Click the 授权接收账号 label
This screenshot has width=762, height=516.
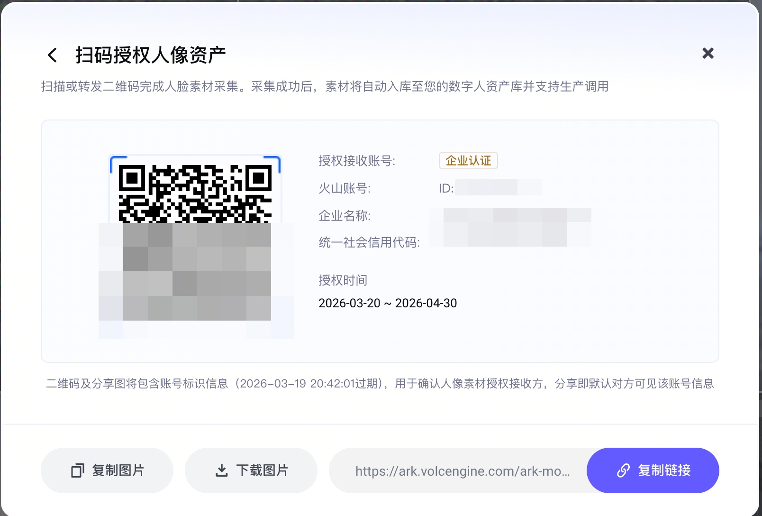click(x=357, y=161)
